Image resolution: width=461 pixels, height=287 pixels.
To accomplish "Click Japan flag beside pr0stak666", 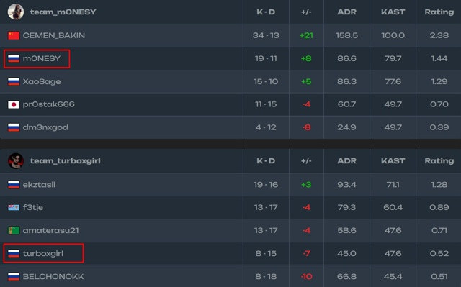I will 14,104.
